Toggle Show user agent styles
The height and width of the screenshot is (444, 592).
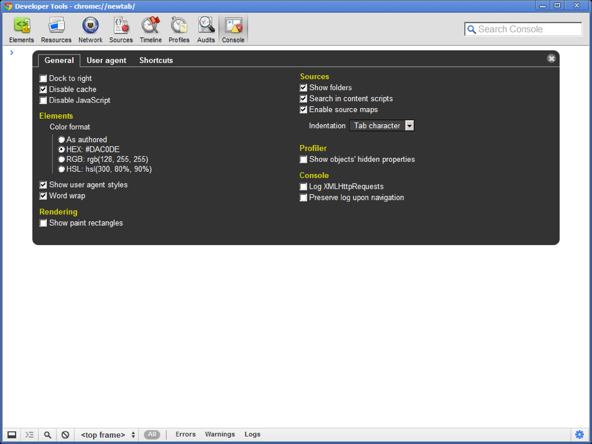pos(43,185)
